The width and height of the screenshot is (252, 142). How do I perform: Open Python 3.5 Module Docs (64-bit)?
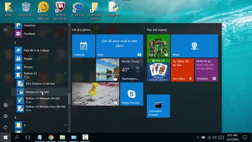point(39,108)
